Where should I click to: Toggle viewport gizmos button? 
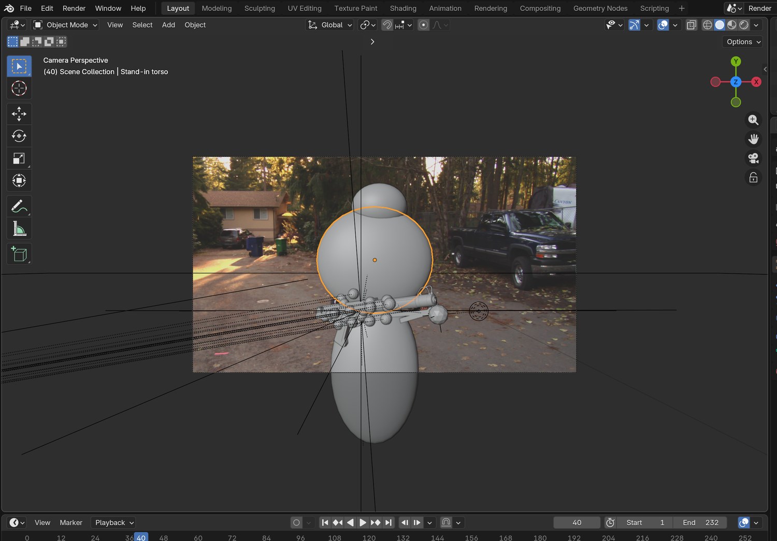coord(634,25)
